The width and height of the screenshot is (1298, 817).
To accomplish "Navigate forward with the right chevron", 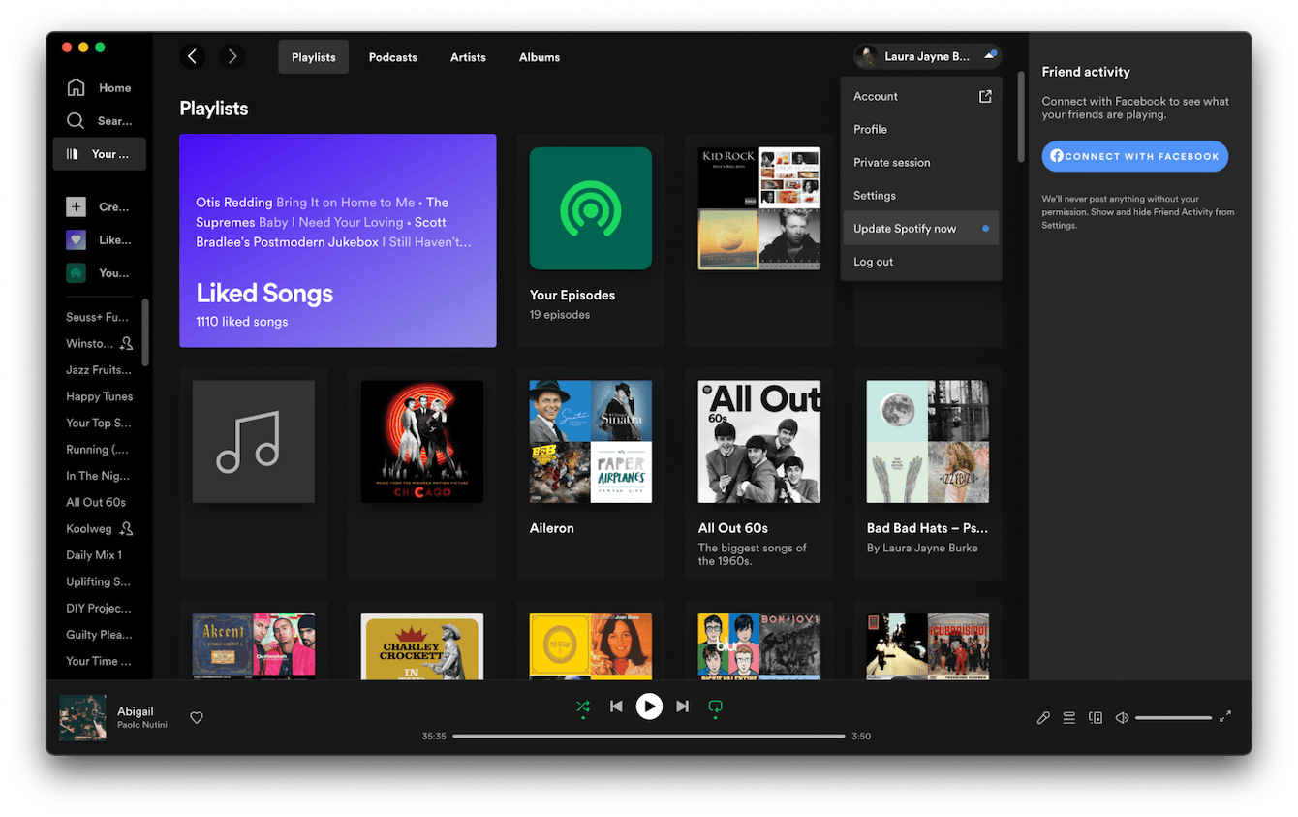I will (x=232, y=57).
